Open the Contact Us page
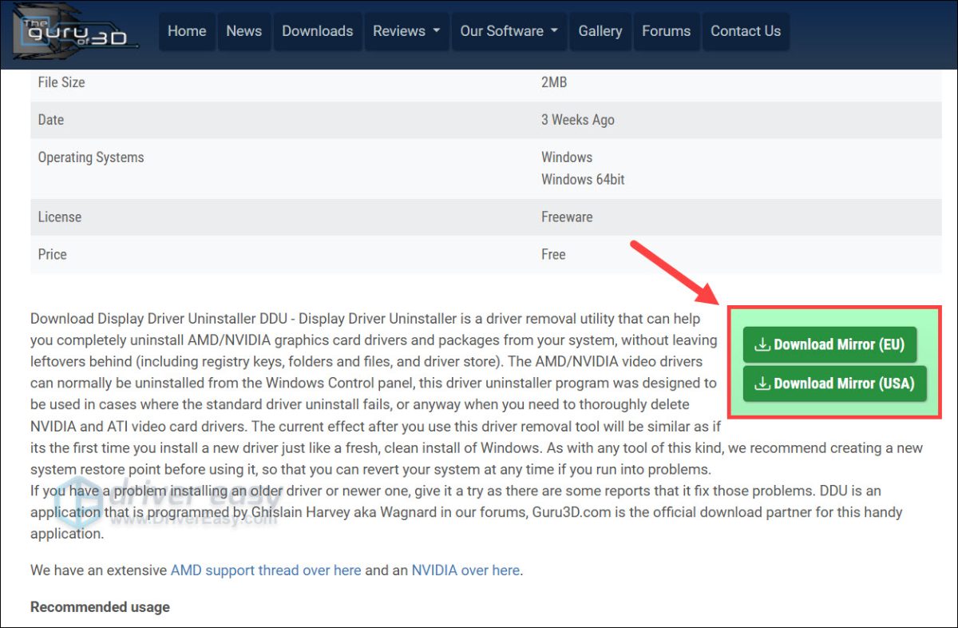 746,31
